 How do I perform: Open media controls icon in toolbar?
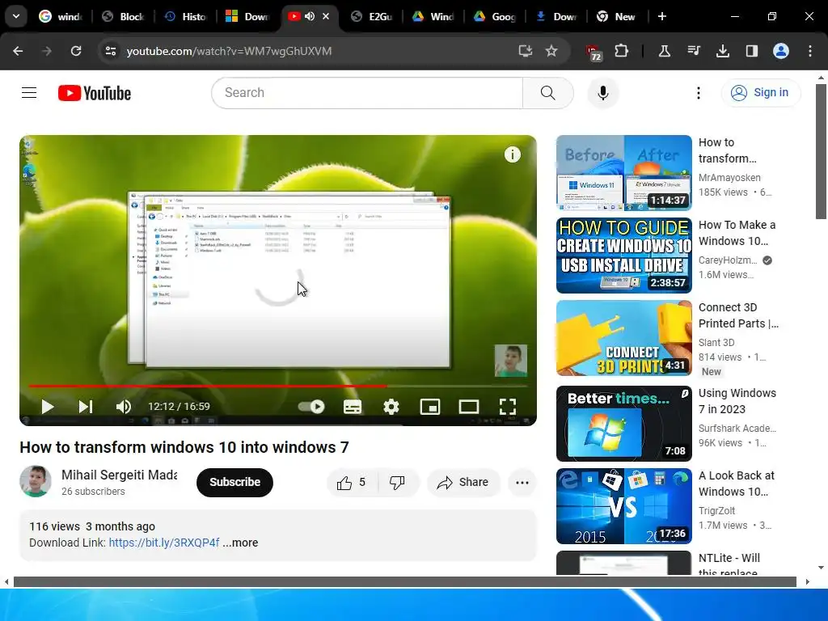(x=694, y=51)
